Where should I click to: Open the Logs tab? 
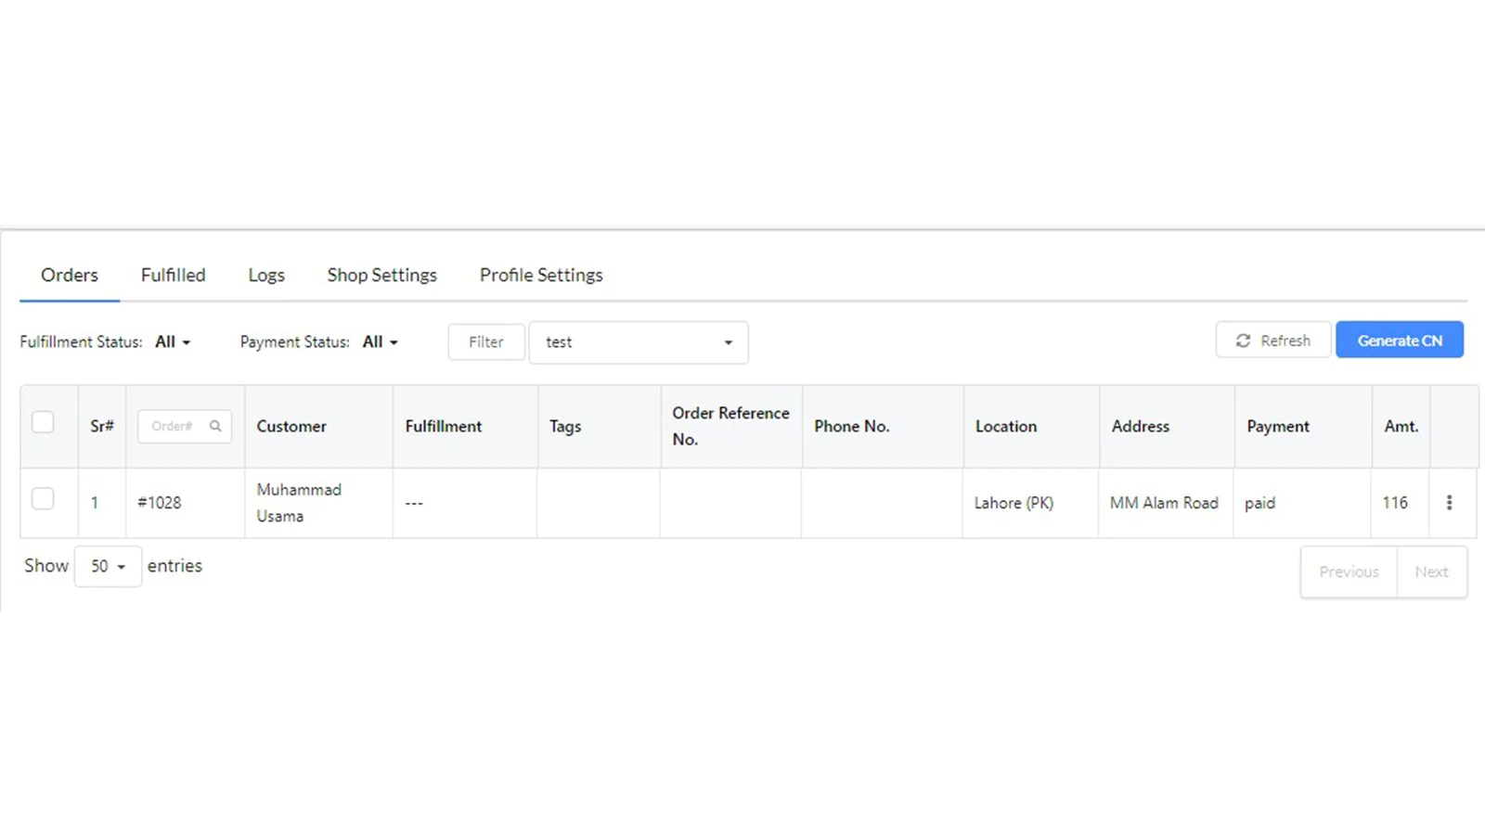tap(266, 275)
